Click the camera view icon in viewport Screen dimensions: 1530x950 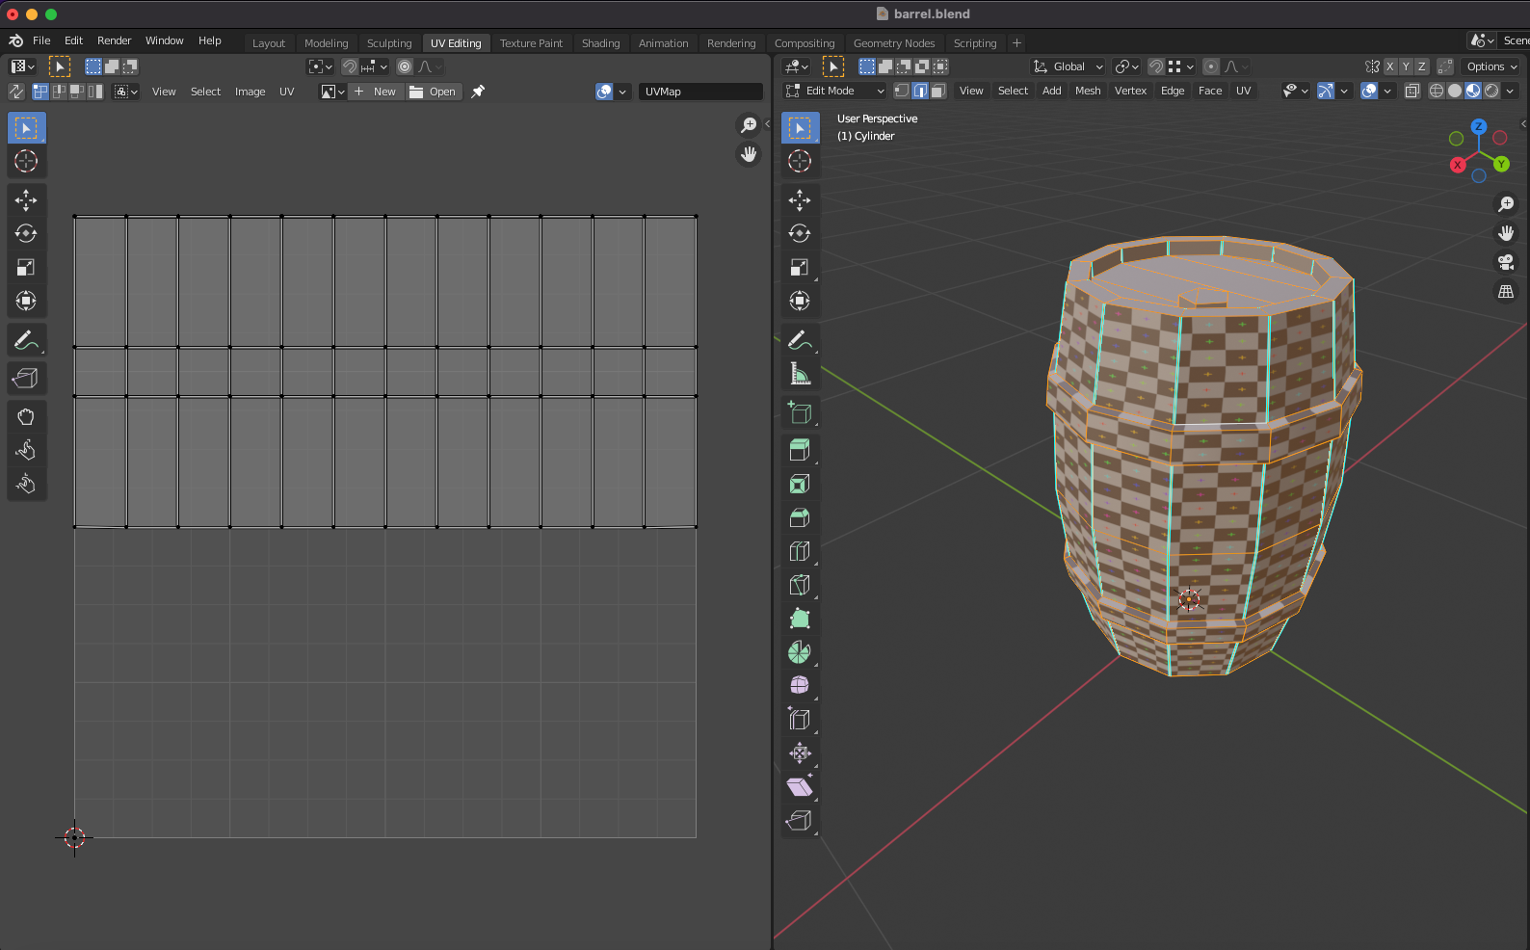[1505, 262]
